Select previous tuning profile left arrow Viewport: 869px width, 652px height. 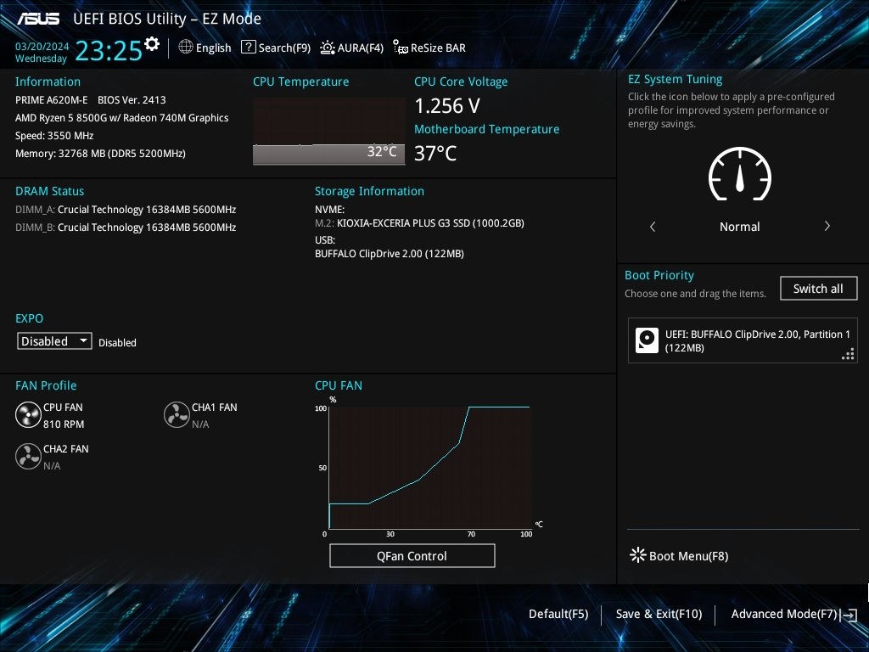653,226
